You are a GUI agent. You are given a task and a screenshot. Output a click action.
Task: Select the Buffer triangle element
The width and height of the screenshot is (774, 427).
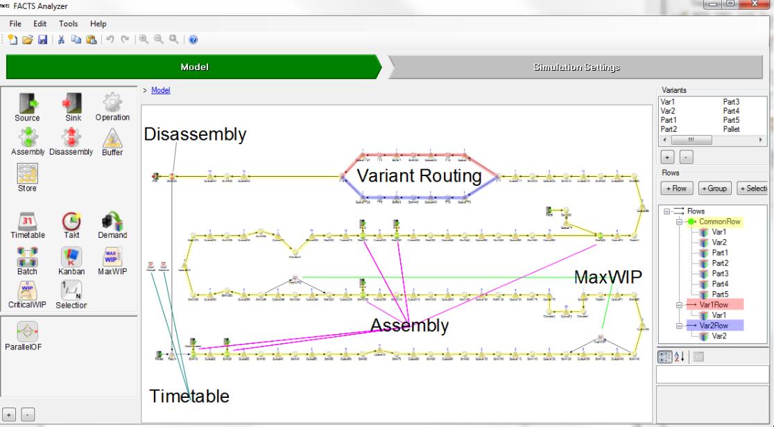(112, 142)
